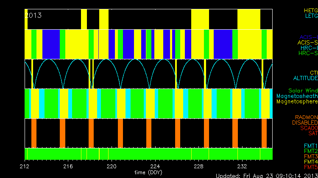
Task: Click the 220 tick on time axis
Action: (x=112, y=166)
